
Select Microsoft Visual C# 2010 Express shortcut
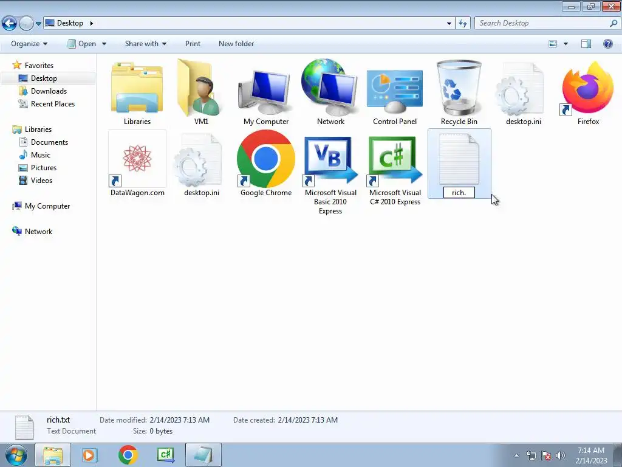395,161
